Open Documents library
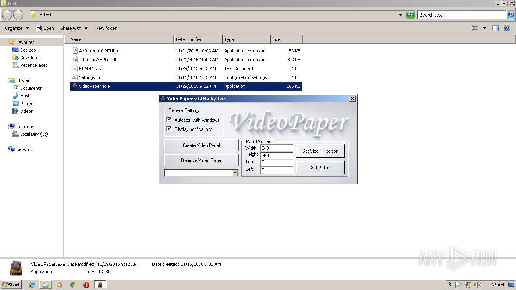 [x=31, y=88]
